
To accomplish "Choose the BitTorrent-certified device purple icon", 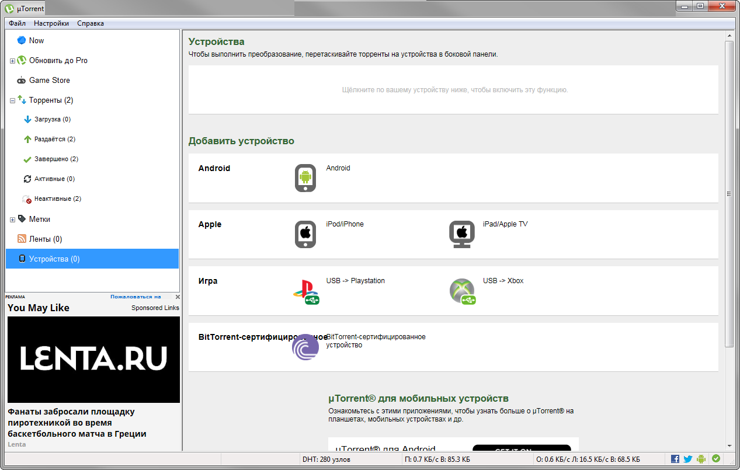I will point(305,347).
